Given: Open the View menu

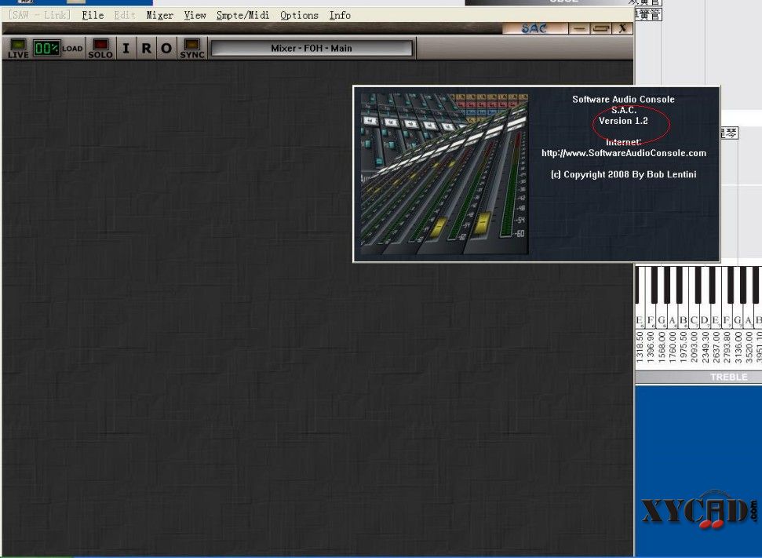Looking at the screenshot, I should tap(195, 16).
